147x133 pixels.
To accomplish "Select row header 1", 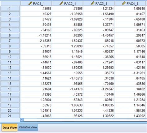I will 10,8.
